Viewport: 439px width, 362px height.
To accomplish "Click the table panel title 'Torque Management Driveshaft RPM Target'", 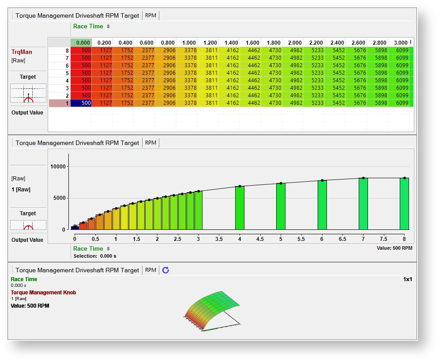I will (77, 16).
